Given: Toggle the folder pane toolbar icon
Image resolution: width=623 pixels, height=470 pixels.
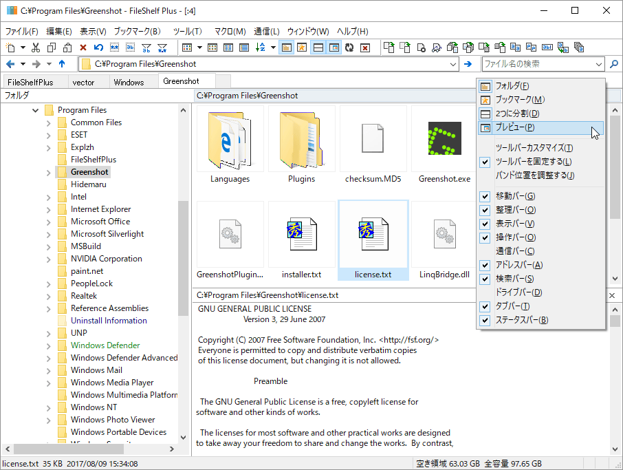Looking at the screenshot, I should [x=287, y=47].
